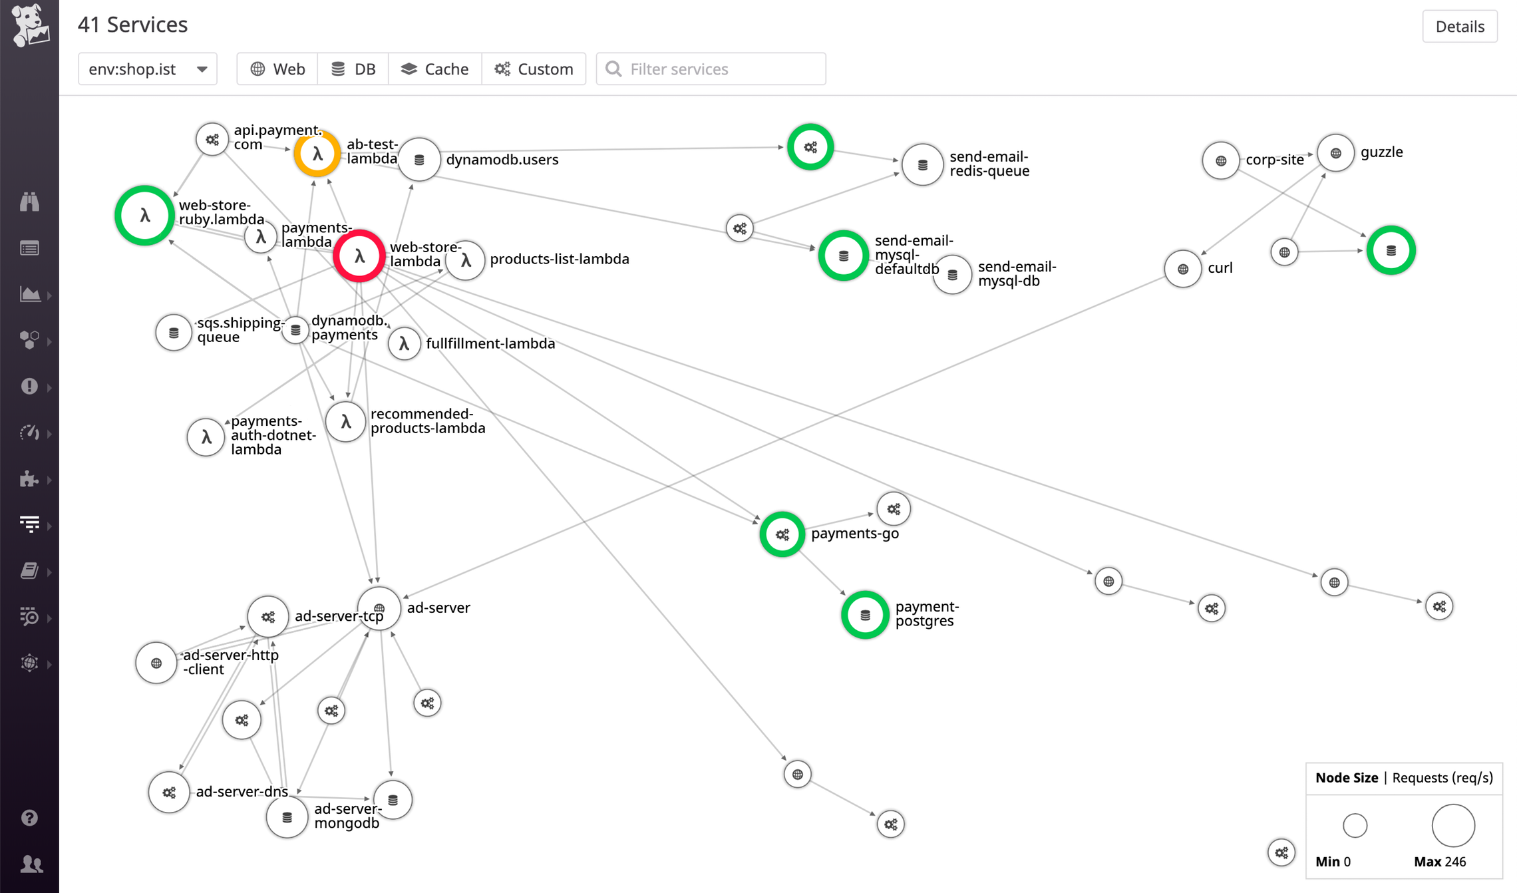
Task: Select the red web-store-lambda node
Action: click(x=359, y=255)
